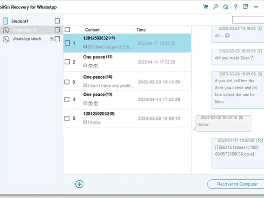Go to the home screen icon
Screen dimensions: 264x198
pos(226,7)
